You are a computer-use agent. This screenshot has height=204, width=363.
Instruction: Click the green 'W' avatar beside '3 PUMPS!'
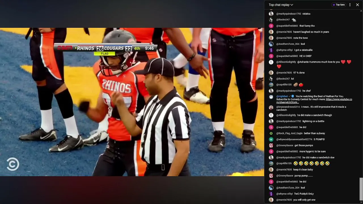271,139
